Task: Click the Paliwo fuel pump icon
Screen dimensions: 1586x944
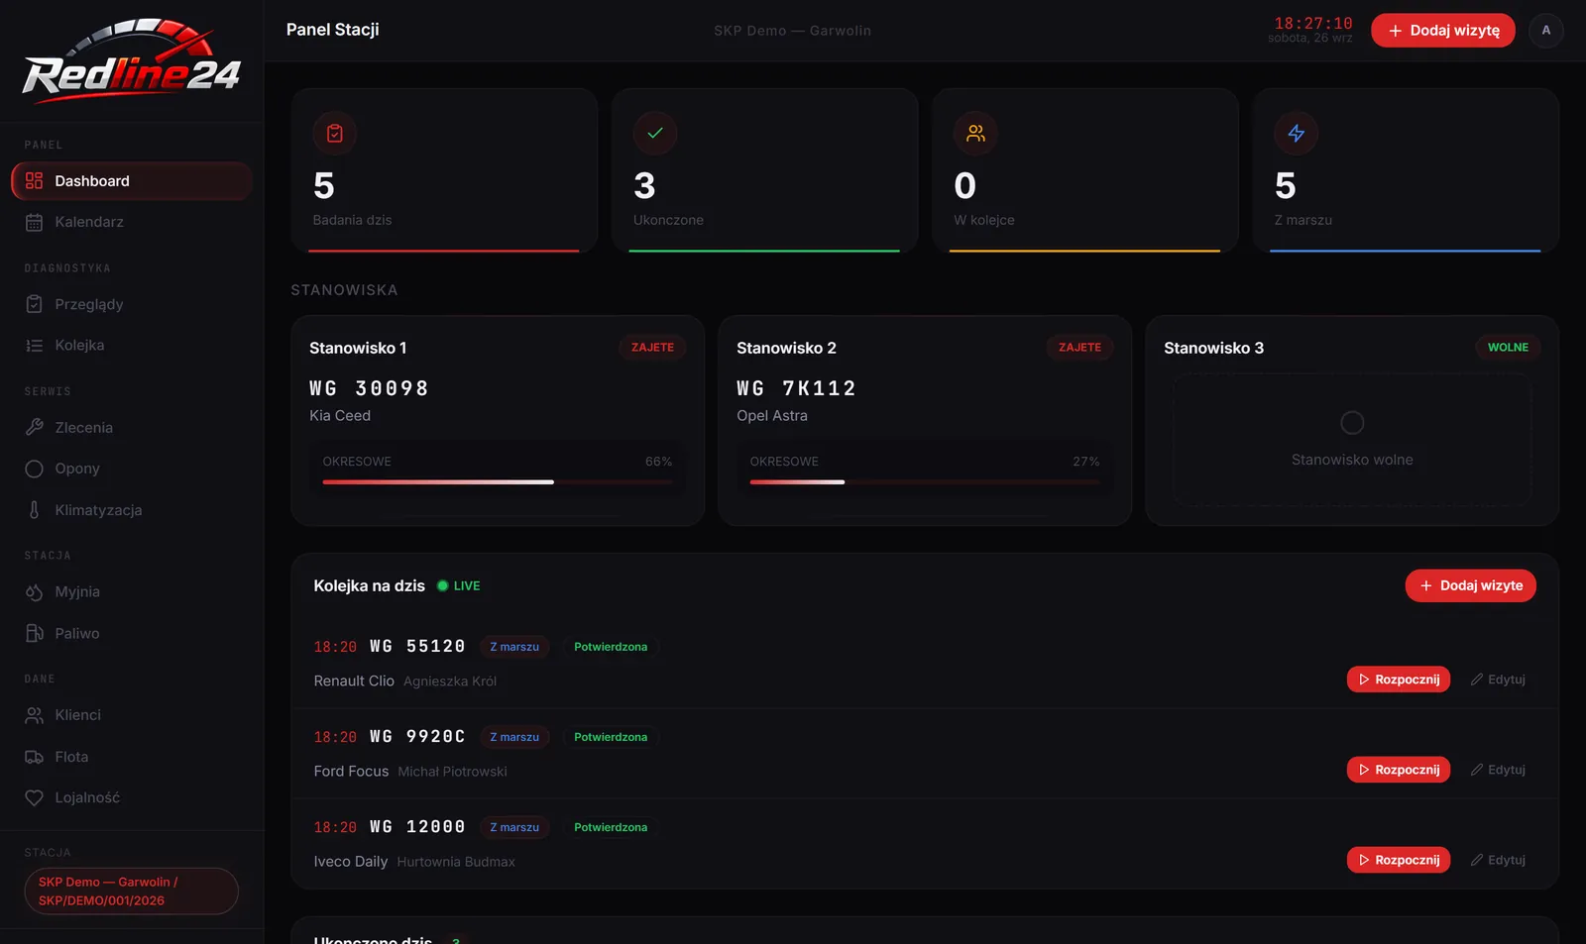Action: pyautogui.click(x=35, y=633)
